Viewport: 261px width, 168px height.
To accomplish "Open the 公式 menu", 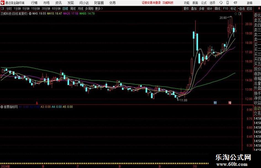I will click(204, 3).
